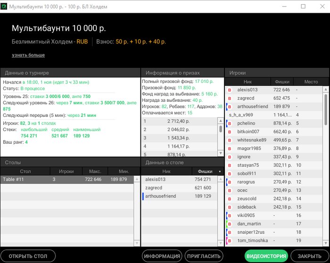Viewport: 330px width, 263px height.
Task: Follow the узнать больше link
Action: coord(28,55)
